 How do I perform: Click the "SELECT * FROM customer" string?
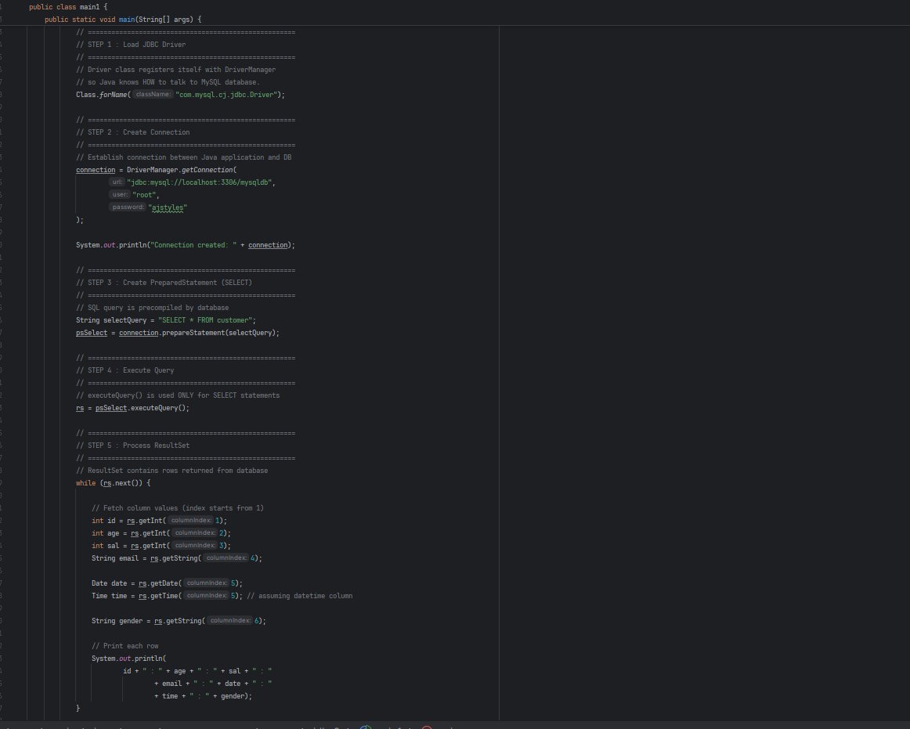pos(205,320)
